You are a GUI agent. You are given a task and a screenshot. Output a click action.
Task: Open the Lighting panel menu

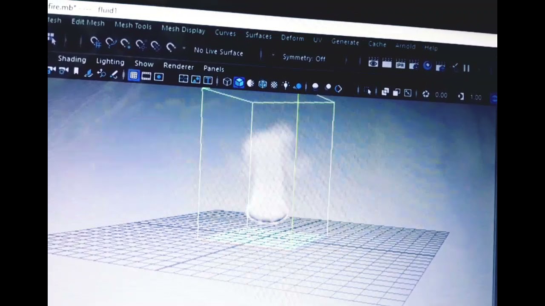pos(110,62)
